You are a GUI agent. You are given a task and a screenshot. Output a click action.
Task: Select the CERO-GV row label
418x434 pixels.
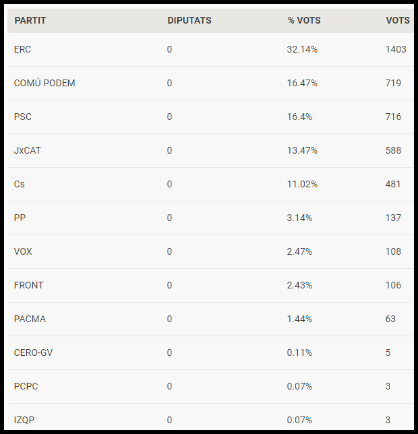(x=33, y=353)
